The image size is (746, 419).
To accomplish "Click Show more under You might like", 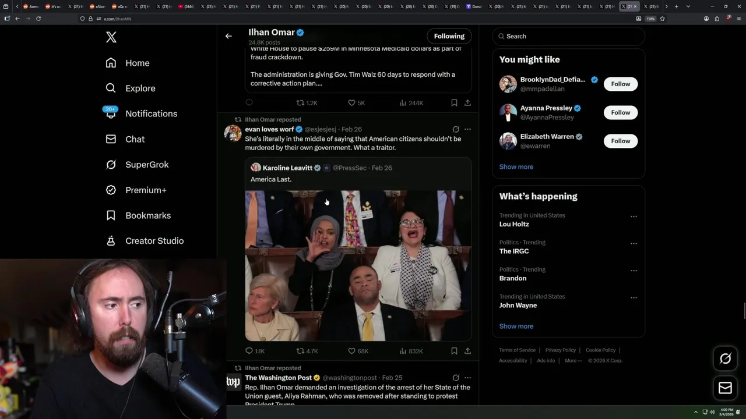I will coord(516,166).
